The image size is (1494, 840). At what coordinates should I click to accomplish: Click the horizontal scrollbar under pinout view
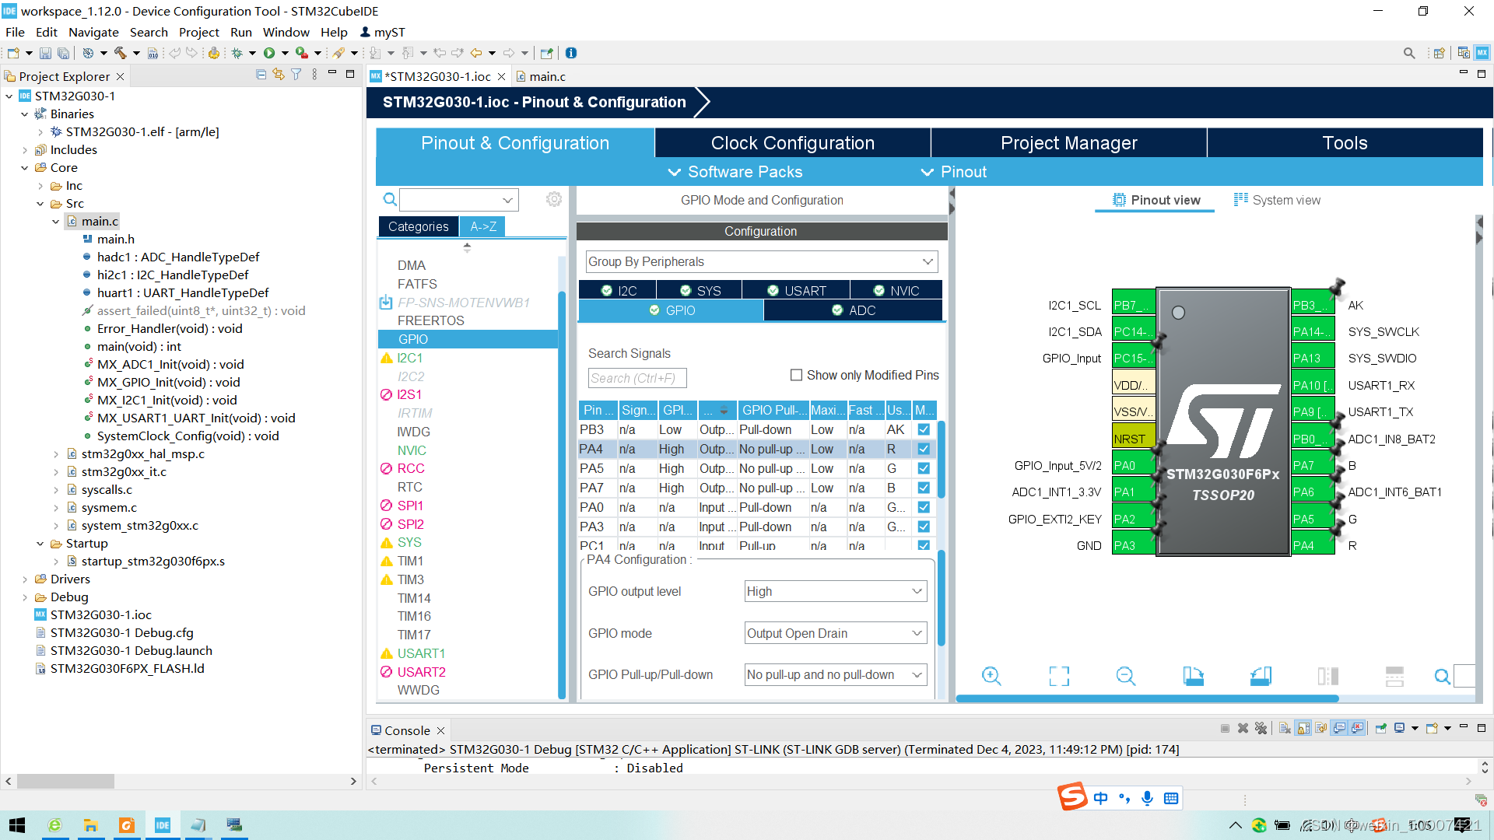coord(1147,698)
